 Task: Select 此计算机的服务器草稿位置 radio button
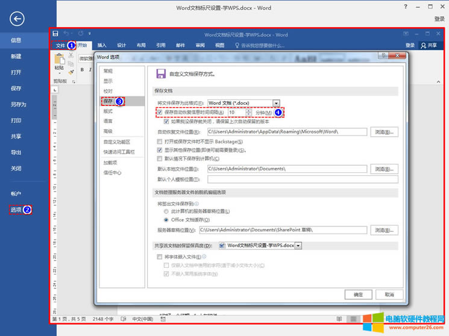166,211
